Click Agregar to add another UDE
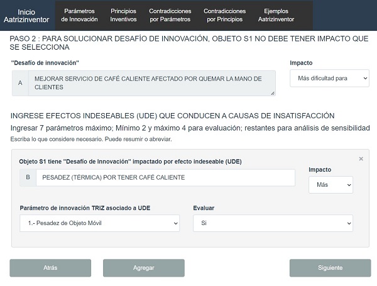 [144, 268]
